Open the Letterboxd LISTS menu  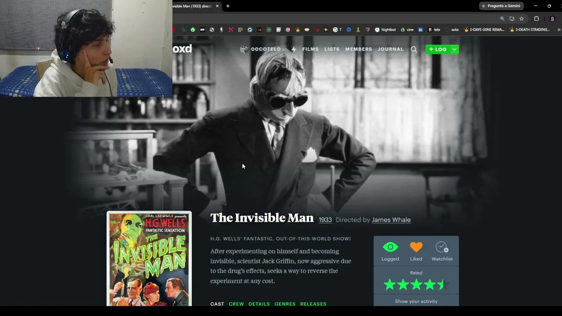(x=332, y=49)
